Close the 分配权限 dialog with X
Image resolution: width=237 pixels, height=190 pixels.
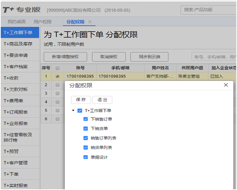pyautogui.click(x=226, y=85)
